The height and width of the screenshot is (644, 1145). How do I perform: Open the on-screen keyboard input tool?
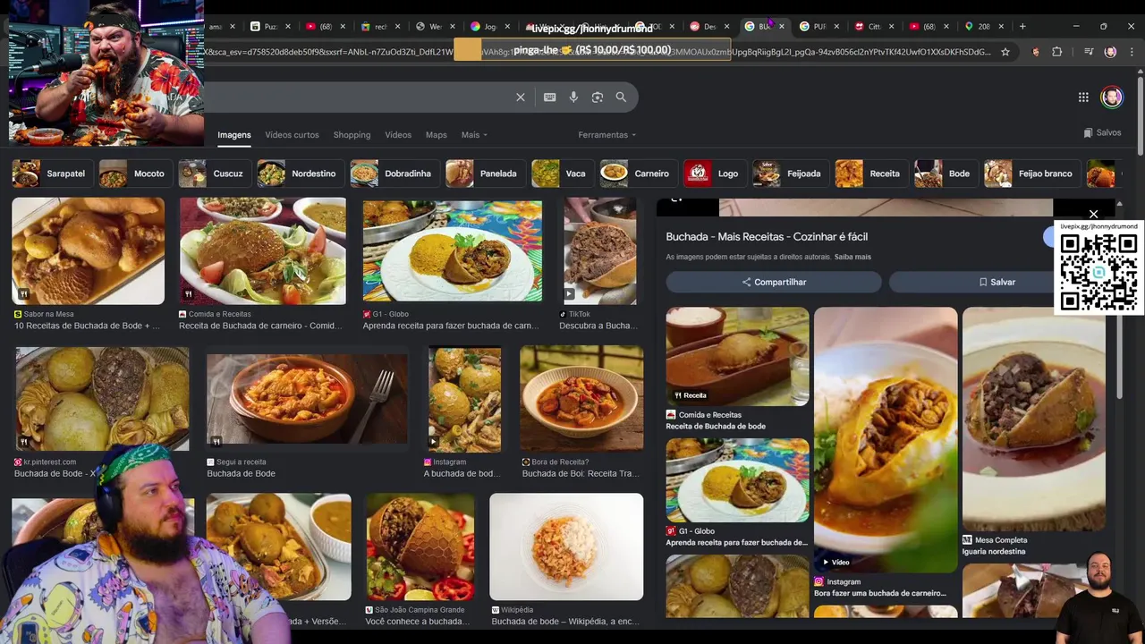[x=550, y=97]
